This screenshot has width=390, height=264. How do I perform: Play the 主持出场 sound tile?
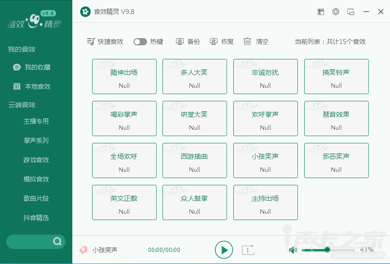[x=266, y=203]
